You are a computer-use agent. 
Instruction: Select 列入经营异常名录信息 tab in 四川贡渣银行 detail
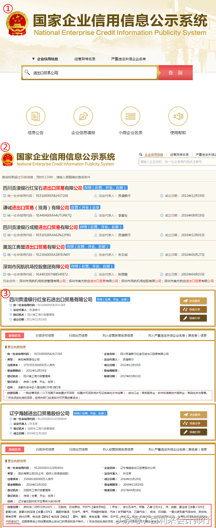pyautogui.click(x=118, y=335)
